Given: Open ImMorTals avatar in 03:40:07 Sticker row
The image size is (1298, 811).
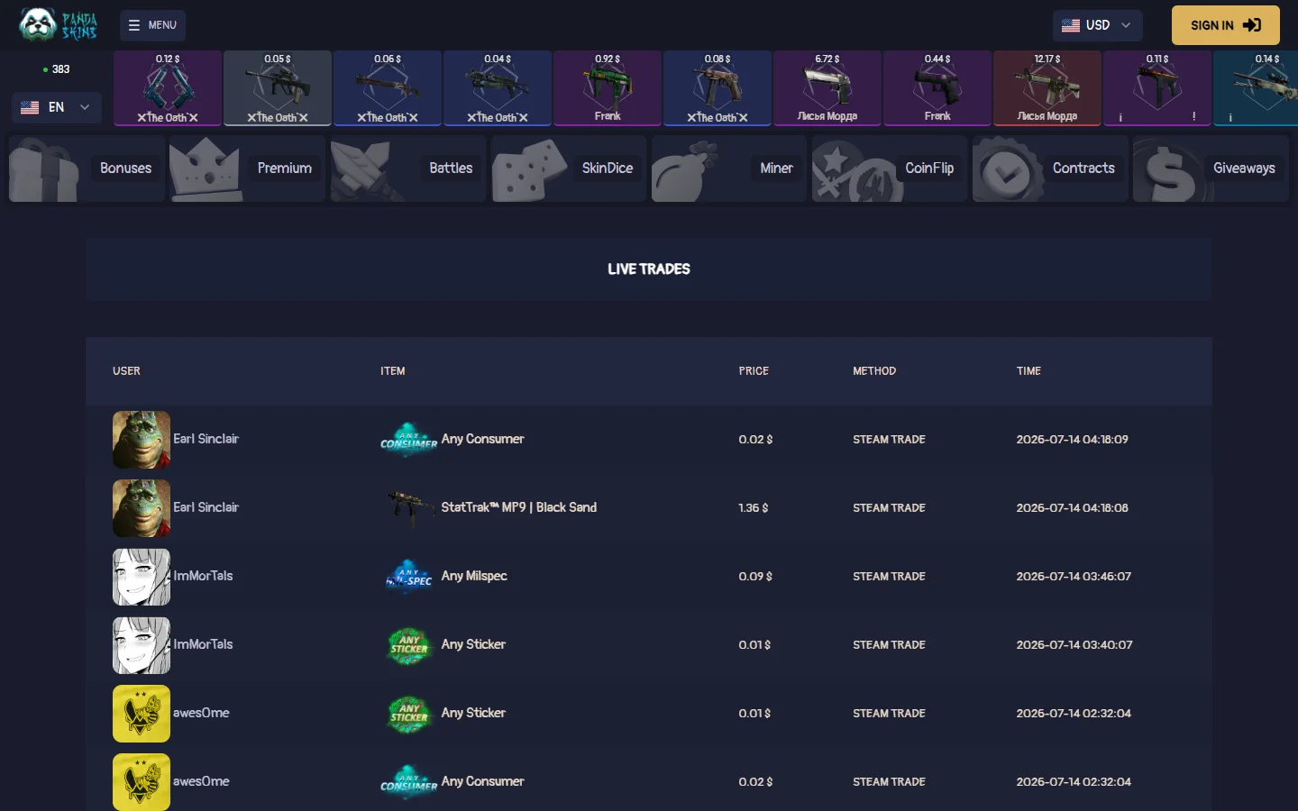Looking at the screenshot, I should pos(142,645).
